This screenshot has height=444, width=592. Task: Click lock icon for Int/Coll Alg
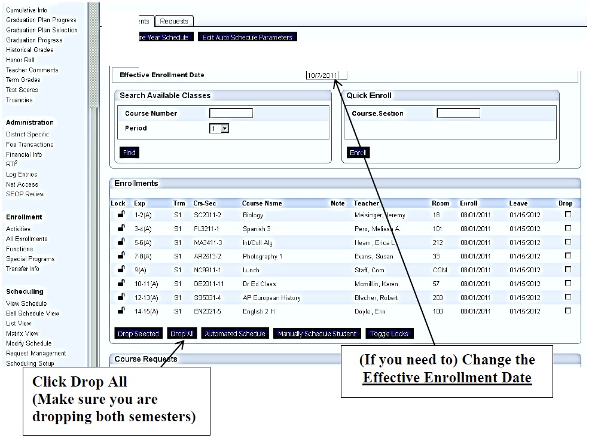(121, 242)
